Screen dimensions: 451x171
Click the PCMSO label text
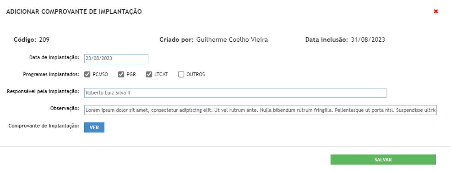(100, 75)
